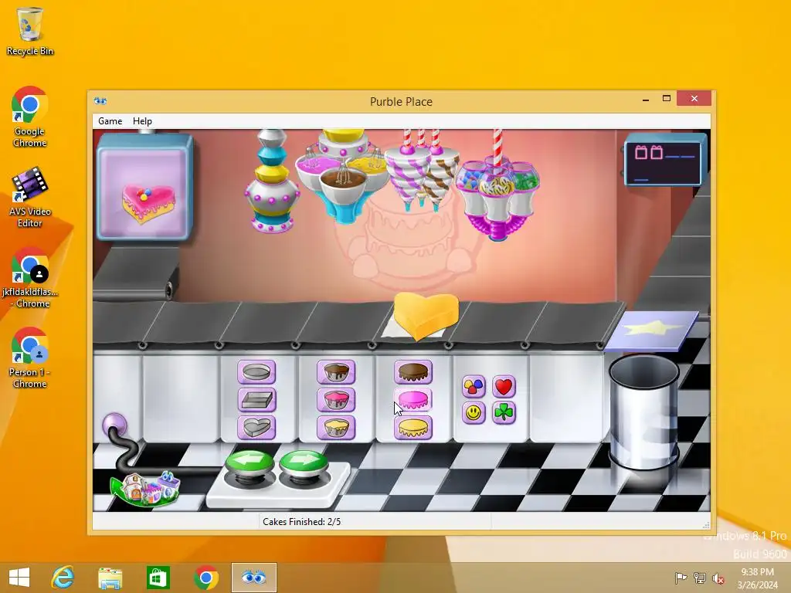The width and height of the screenshot is (791, 593).
Task: Select the round cake pan button
Action: point(256,372)
